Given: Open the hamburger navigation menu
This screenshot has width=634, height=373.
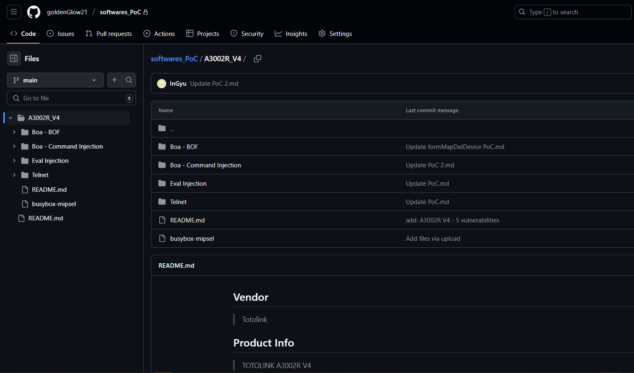Looking at the screenshot, I should coord(14,12).
